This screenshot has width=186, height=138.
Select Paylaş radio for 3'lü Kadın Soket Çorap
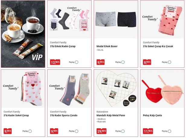30,131
